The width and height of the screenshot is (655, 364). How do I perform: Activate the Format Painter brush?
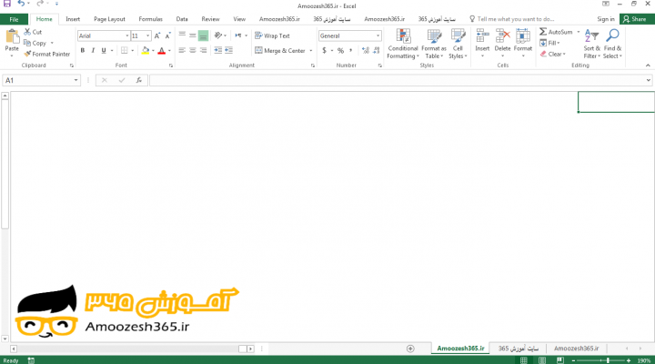[x=27, y=54]
